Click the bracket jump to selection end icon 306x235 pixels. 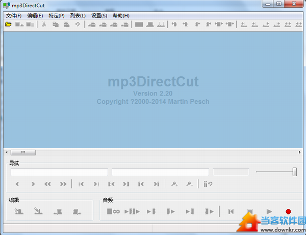click(126, 184)
